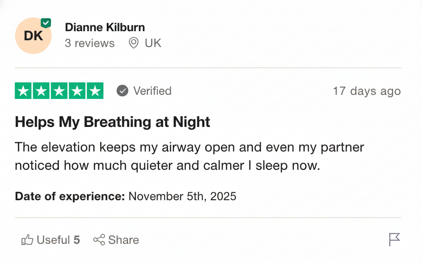Click the Verified label text
Image resolution: width=422 pixels, height=263 pixels.
[x=152, y=91]
